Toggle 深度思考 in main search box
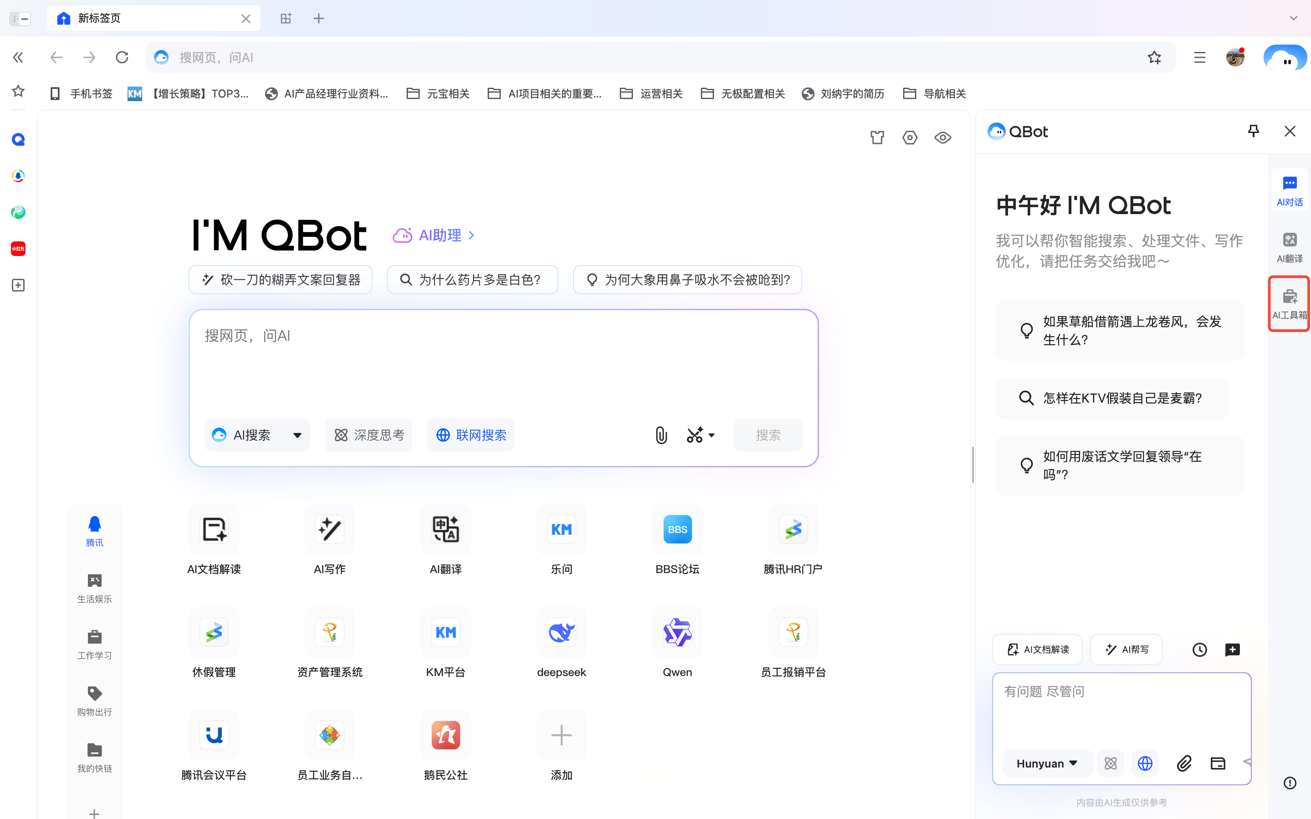Image resolution: width=1311 pixels, height=819 pixels. (x=369, y=435)
